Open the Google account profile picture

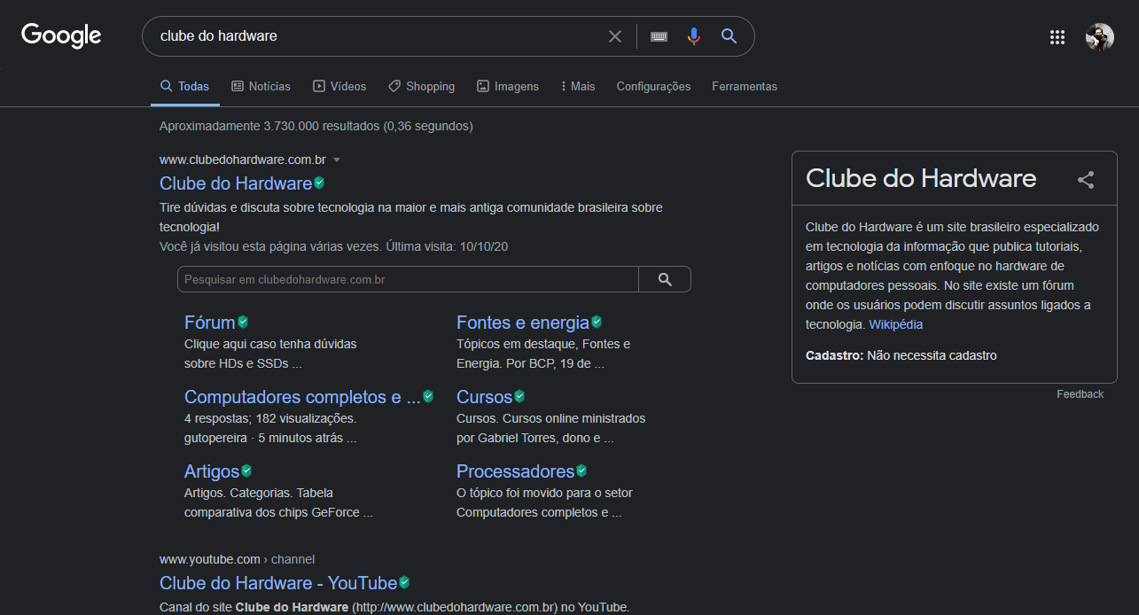(x=1100, y=37)
